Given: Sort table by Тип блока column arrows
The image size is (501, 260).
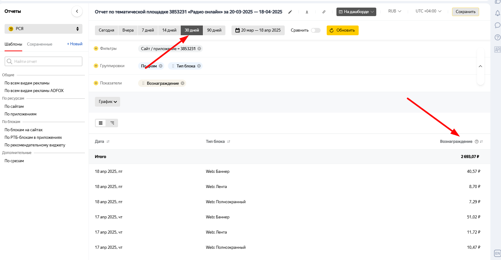Looking at the screenshot, I should 229,142.
